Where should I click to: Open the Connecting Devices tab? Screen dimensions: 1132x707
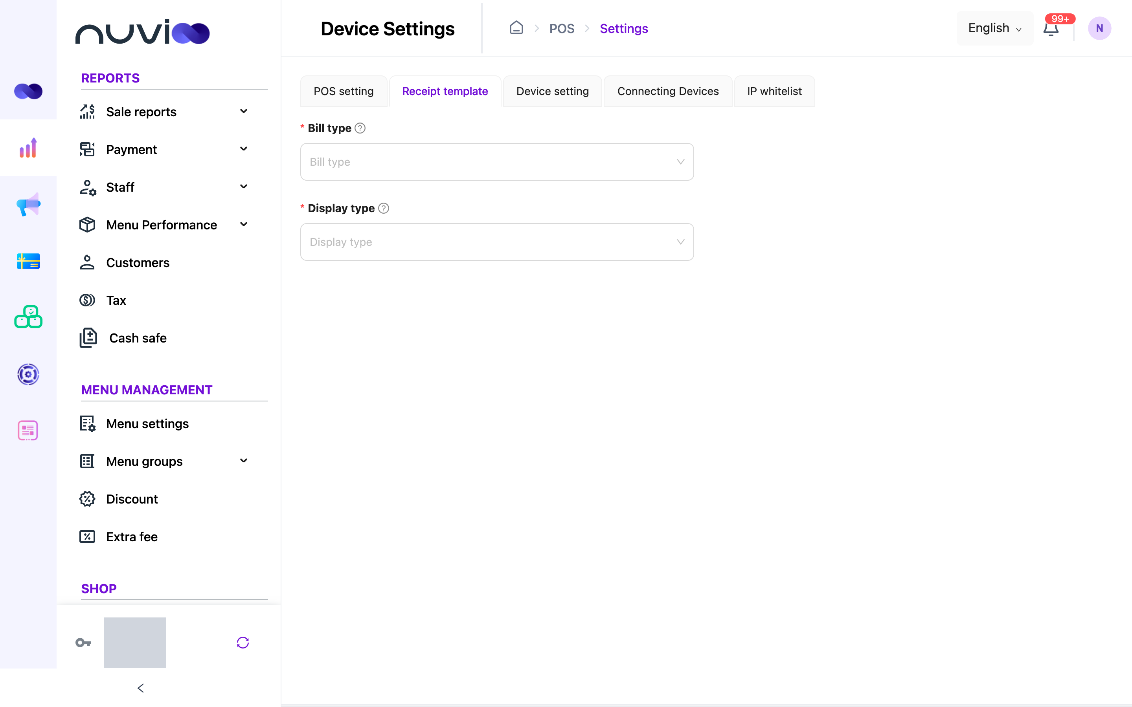(x=668, y=91)
